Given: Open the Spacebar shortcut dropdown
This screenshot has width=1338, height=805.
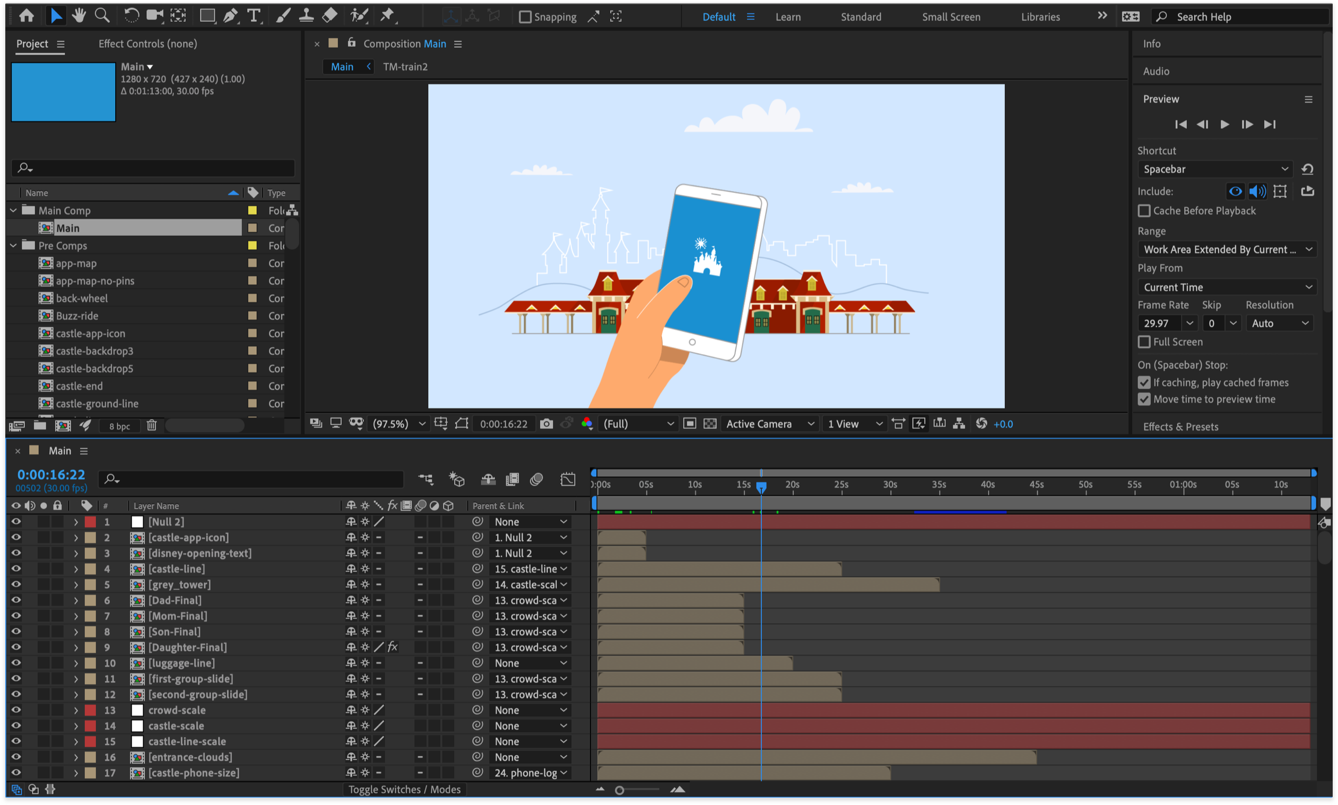Looking at the screenshot, I should 1215,169.
